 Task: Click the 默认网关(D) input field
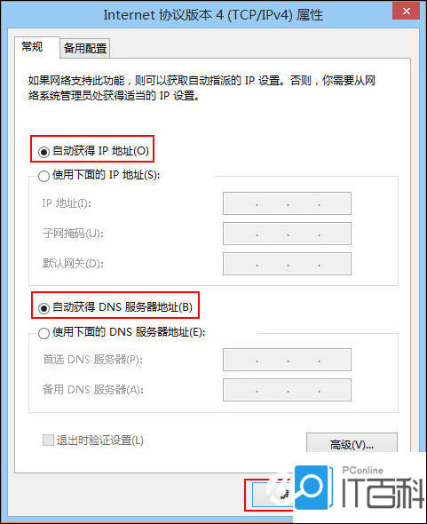pyautogui.click(x=287, y=264)
